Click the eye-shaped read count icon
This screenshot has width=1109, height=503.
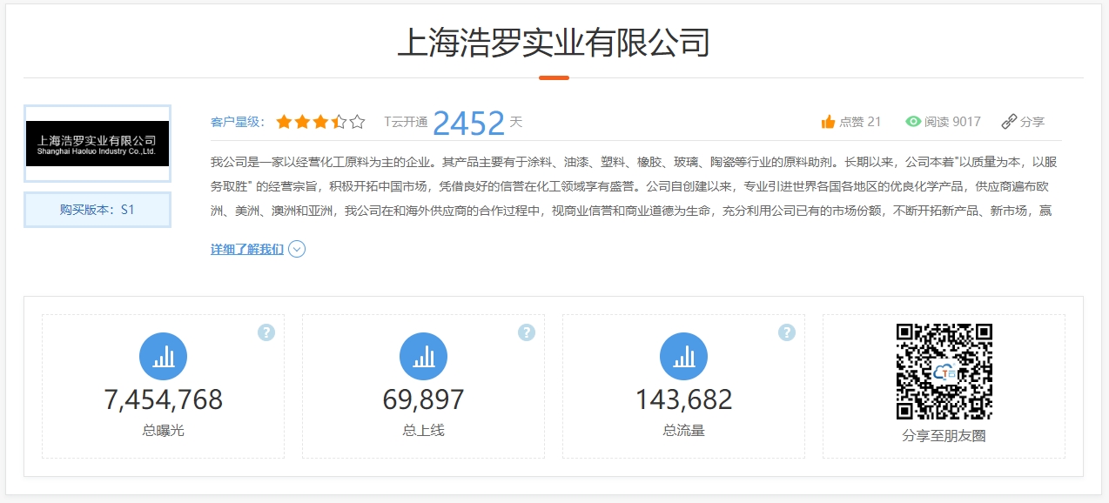pyautogui.click(x=912, y=122)
